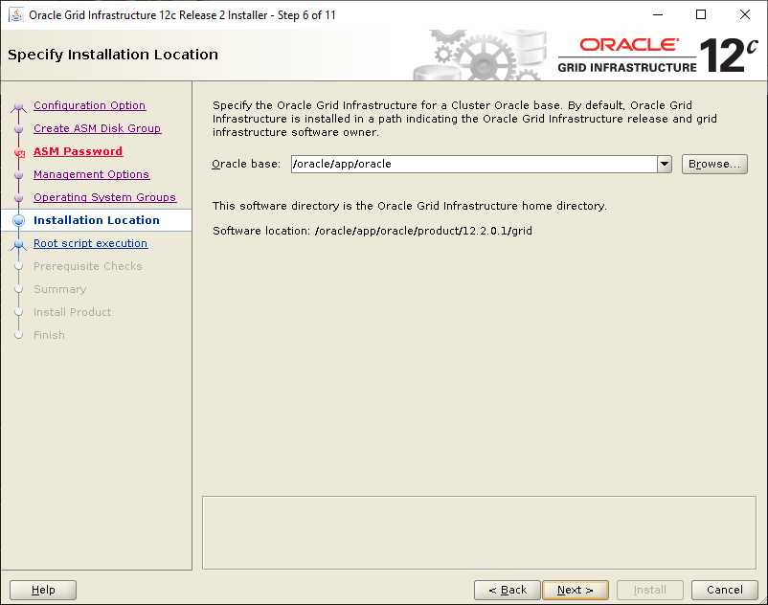Maximize the installer window
Viewport: 768px width, 605px height.
coord(701,14)
